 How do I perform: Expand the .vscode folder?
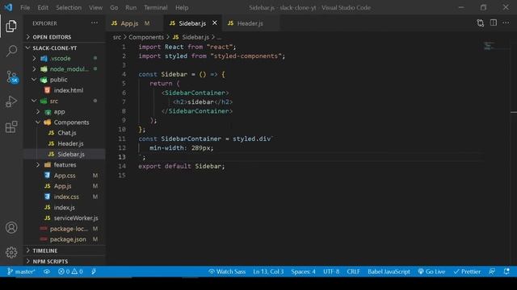pos(65,58)
